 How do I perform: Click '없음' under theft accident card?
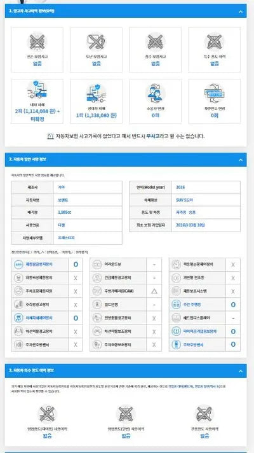coord(97,64)
